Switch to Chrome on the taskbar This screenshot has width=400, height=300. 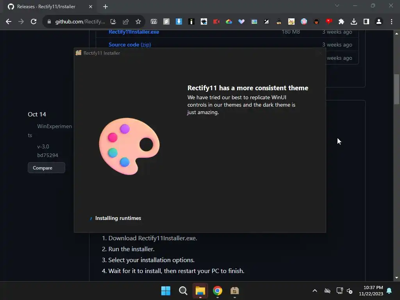click(x=218, y=291)
